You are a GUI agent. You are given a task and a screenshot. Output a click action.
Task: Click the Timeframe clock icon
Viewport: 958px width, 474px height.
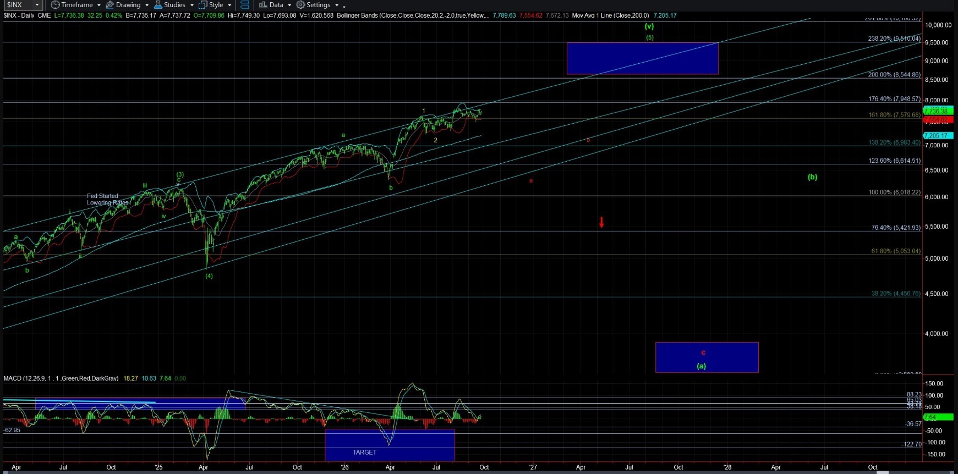55,5
